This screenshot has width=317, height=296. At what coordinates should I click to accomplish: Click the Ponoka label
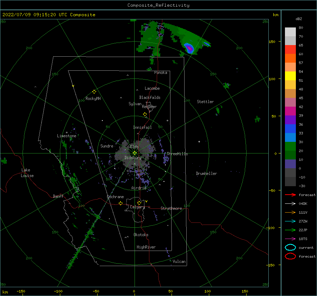click(161, 73)
